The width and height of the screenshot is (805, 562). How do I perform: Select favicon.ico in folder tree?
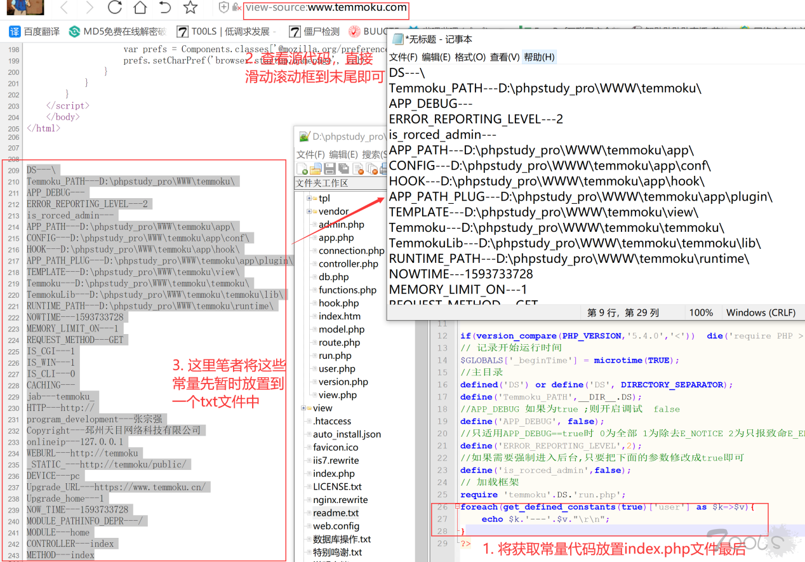(x=335, y=447)
